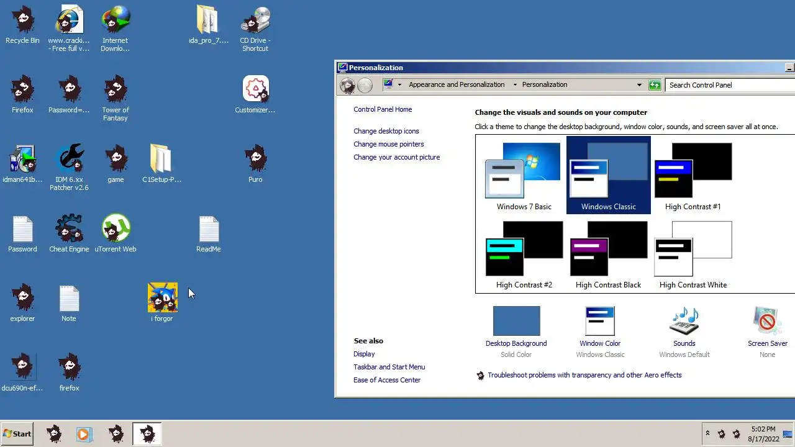Screen dimensions: 795x447
Task: Select the i forgor desktop icon
Action: [x=162, y=304]
